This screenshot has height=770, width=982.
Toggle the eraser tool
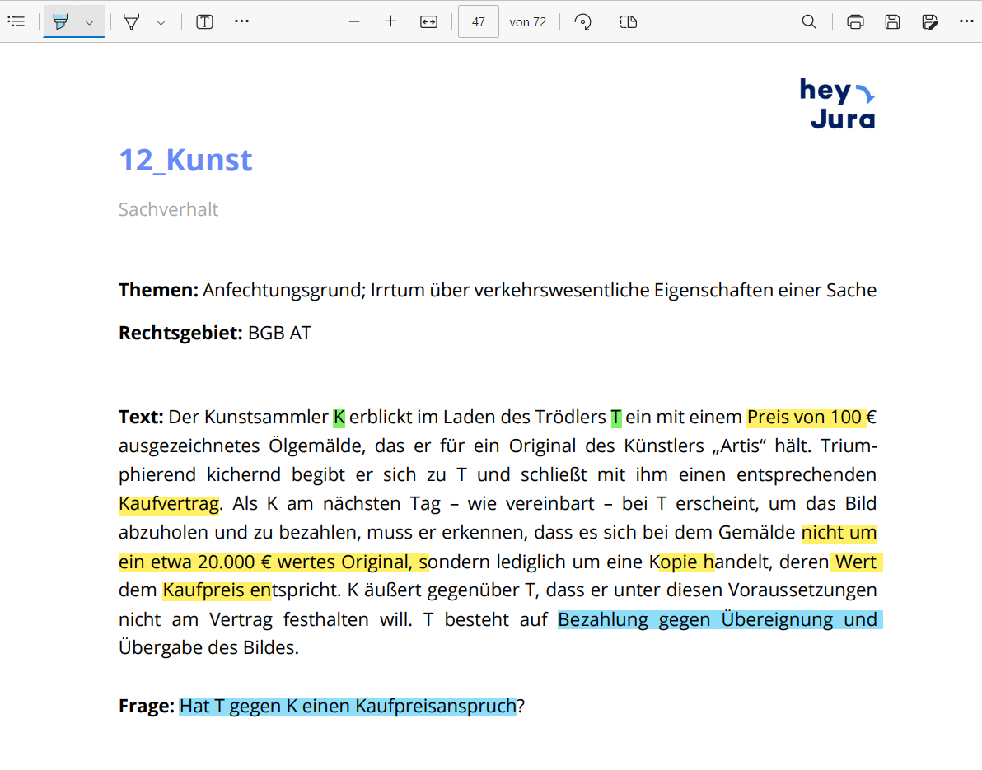point(131,22)
